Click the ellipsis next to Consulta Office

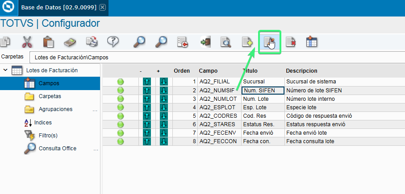(96, 149)
